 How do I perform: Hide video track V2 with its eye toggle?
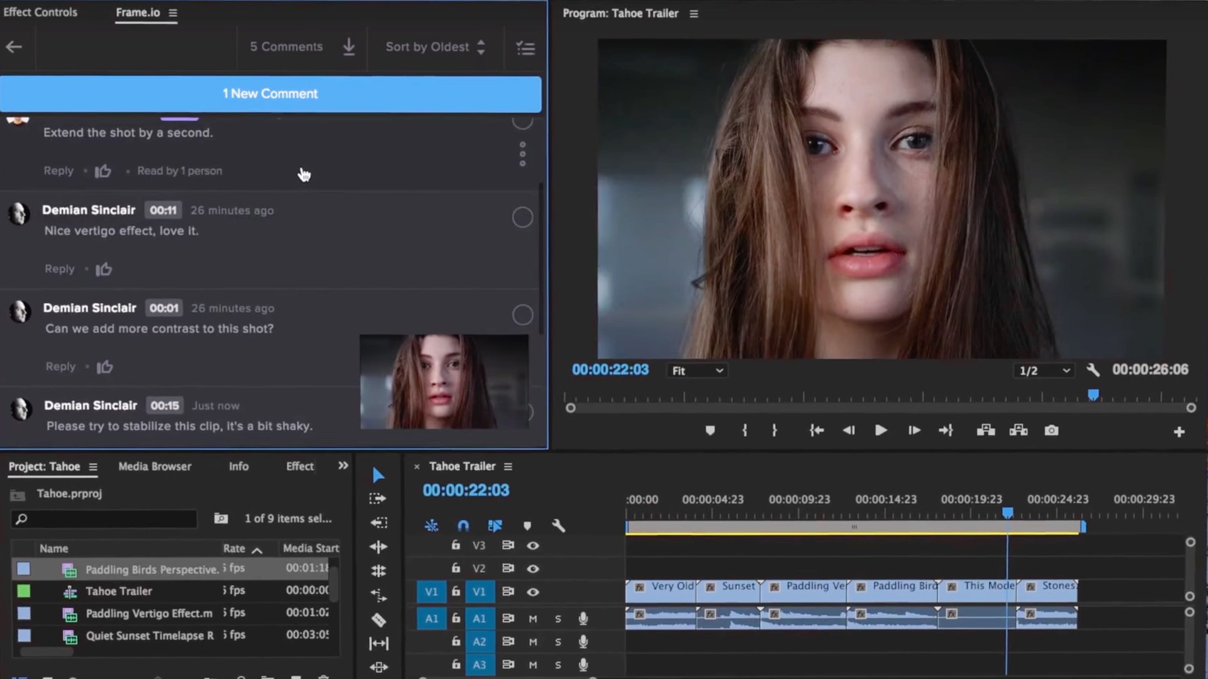534,568
